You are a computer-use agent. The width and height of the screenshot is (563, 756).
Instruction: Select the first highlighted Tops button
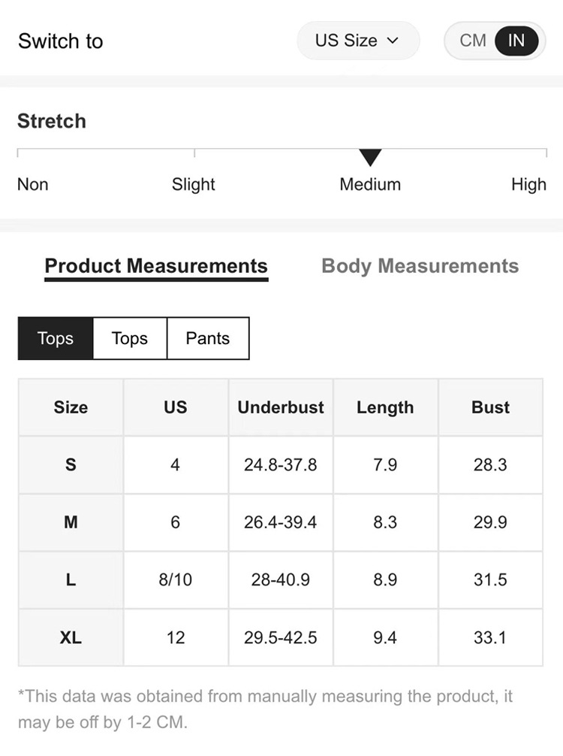pyautogui.click(x=56, y=338)
